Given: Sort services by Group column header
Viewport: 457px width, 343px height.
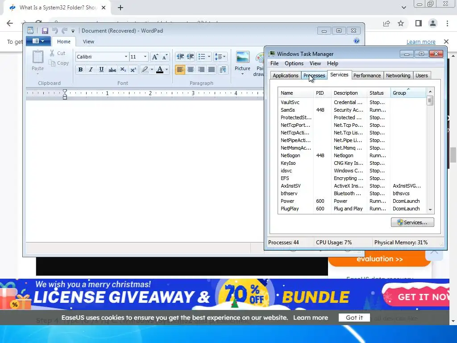Looking at the screenshot, I should pos(408,93).
